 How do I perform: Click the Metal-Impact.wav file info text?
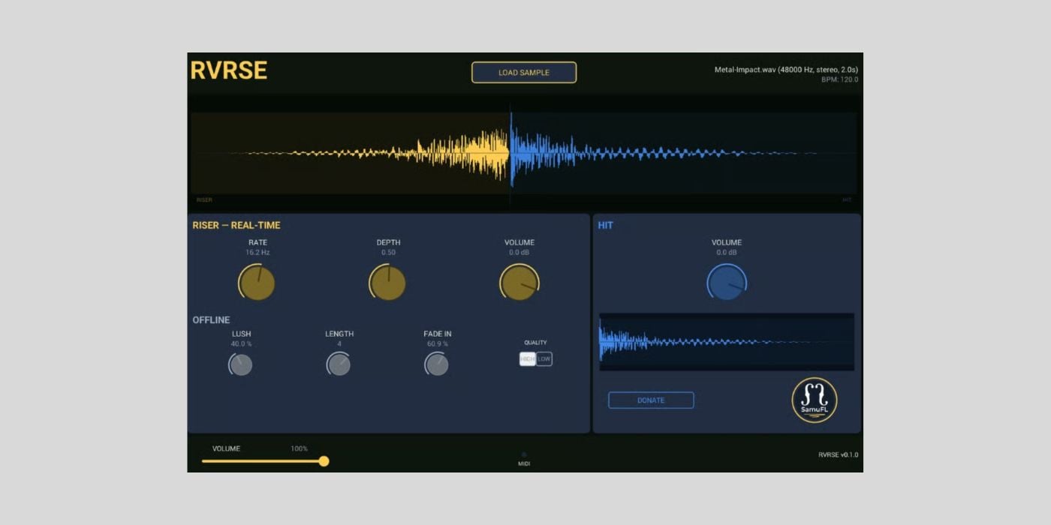coord(785,70)
